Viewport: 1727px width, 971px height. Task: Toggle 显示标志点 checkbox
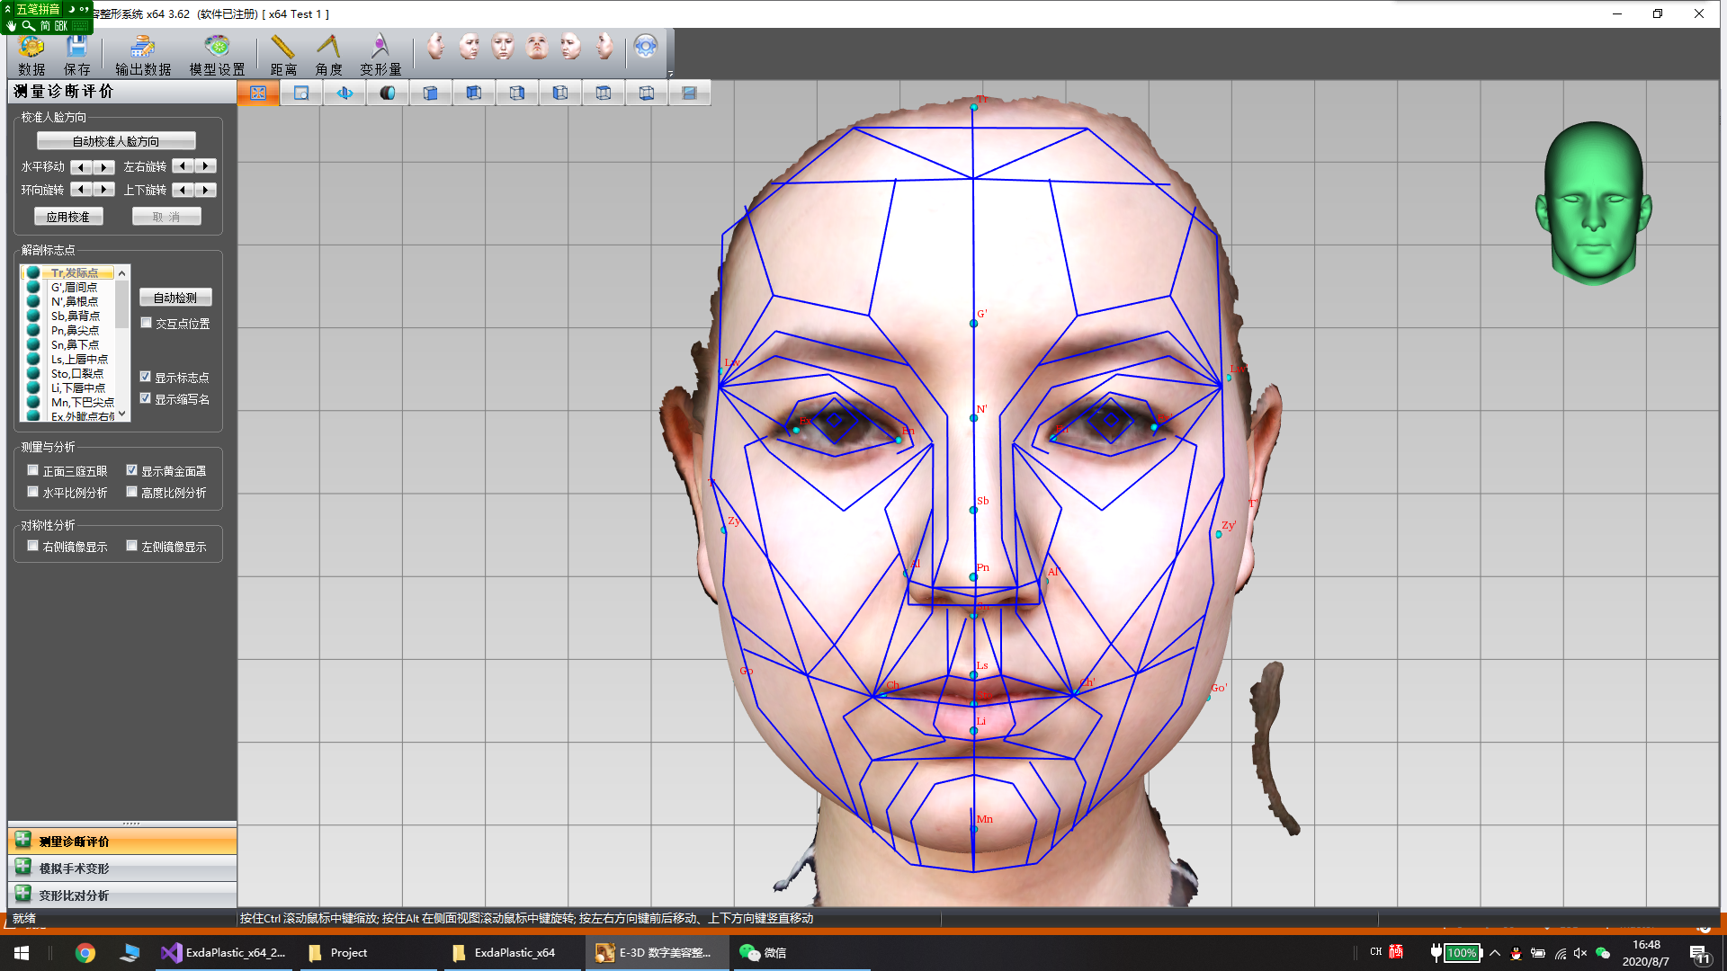pos(146,377)
